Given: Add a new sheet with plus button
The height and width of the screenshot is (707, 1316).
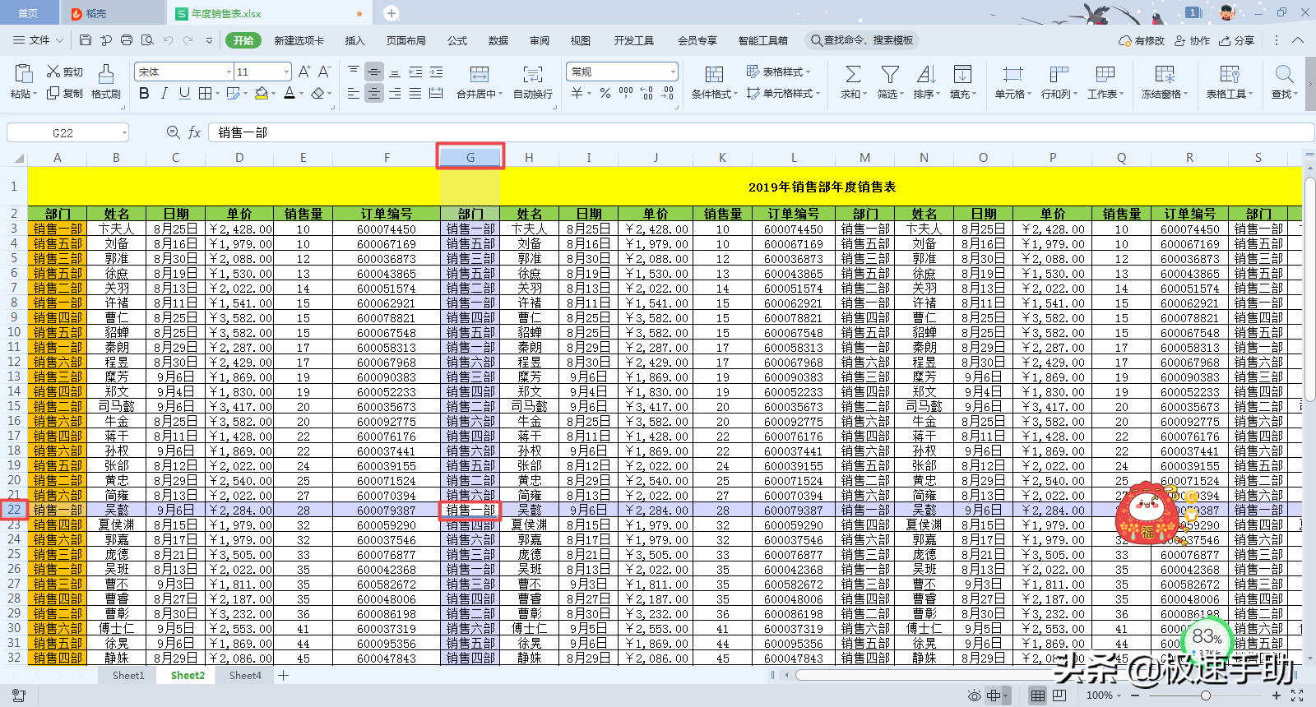Looking at the screenshot, I should click(284, 676).
